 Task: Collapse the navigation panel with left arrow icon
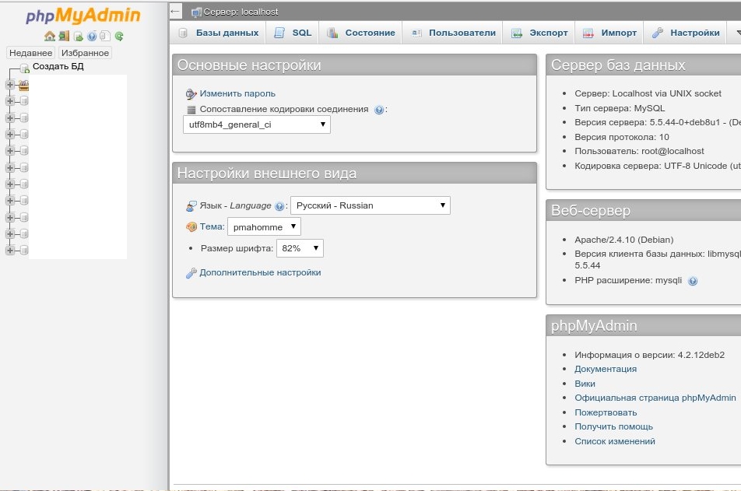[175, 12]
